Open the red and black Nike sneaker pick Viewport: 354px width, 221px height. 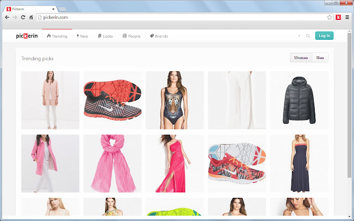112,100
